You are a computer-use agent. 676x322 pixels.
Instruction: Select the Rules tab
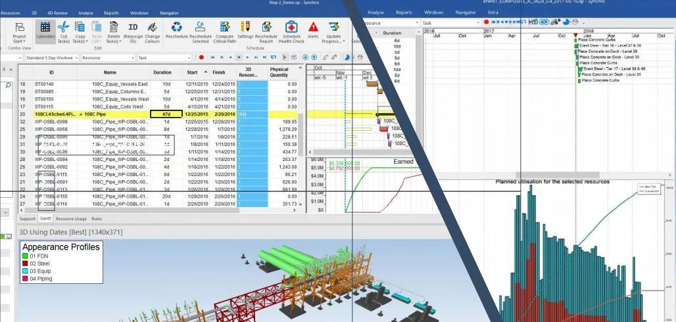pyautogui.click(x=97, y=218)
